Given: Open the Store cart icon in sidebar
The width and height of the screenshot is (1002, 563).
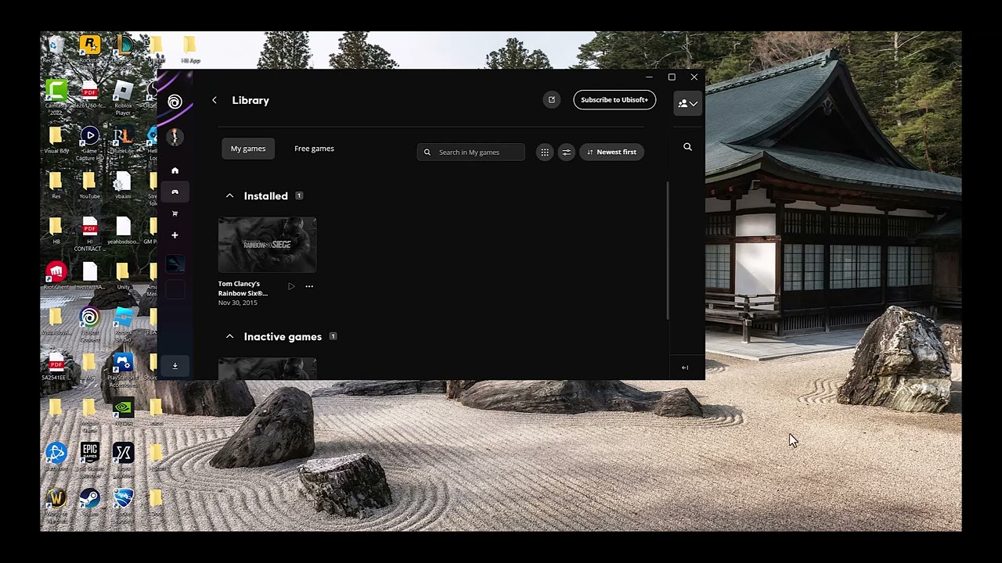Looking at the screenshot, I should [x=175, y=213].
